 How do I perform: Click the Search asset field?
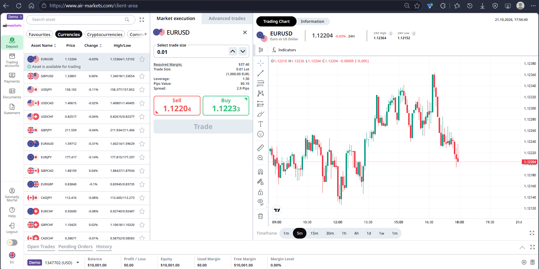click(81, 19)
